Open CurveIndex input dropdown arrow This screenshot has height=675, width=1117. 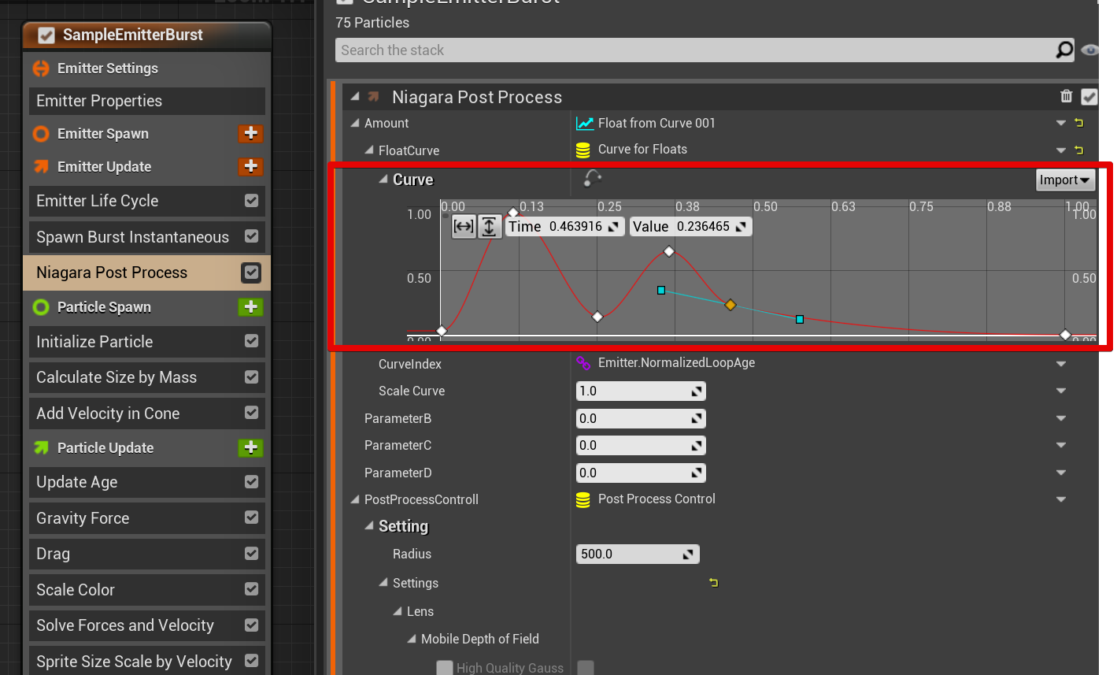(1061, 364)
